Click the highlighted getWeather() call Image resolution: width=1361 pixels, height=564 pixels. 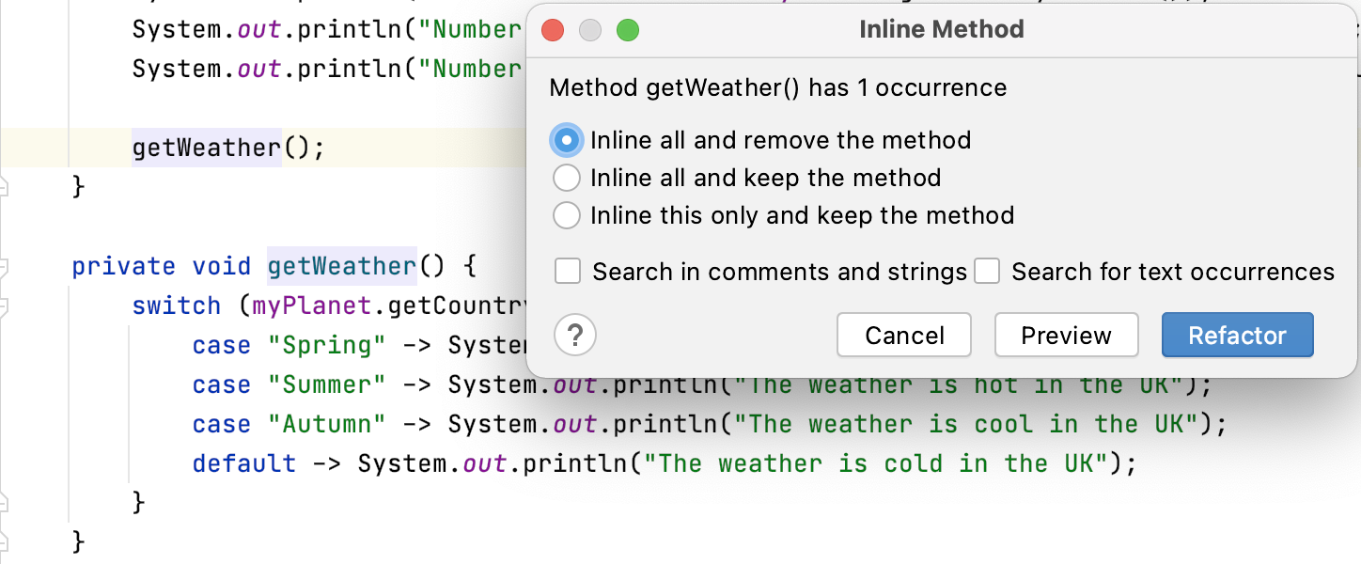tap(206, 148)
